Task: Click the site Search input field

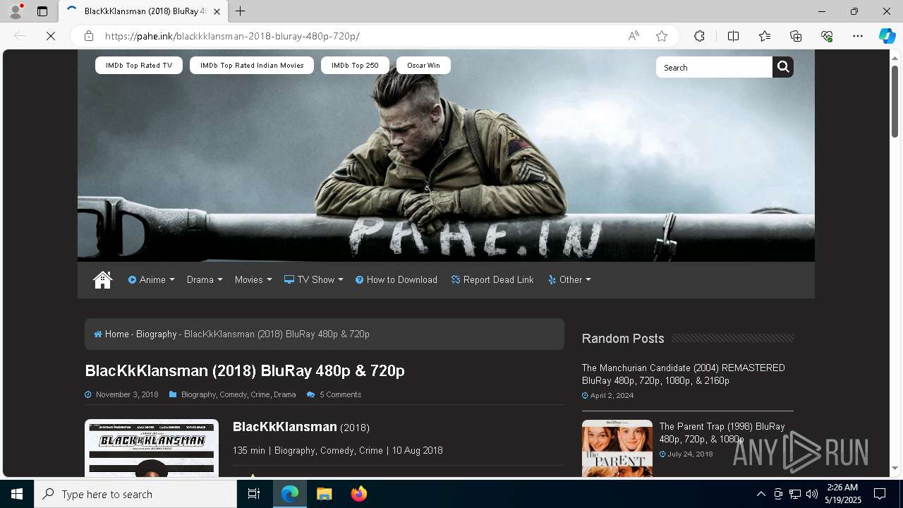Action: coord(714,67)
